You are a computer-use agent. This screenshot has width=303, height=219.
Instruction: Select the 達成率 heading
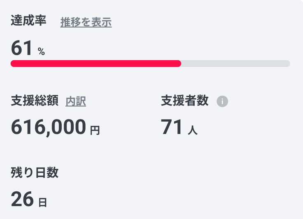(28, 21)
